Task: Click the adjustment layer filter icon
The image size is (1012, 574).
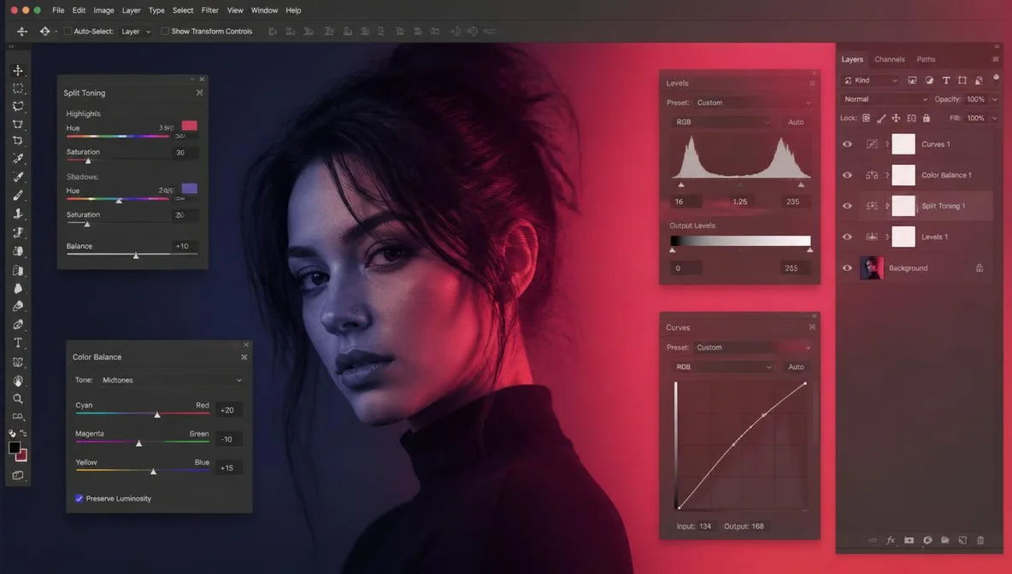Action: (929, 80)
